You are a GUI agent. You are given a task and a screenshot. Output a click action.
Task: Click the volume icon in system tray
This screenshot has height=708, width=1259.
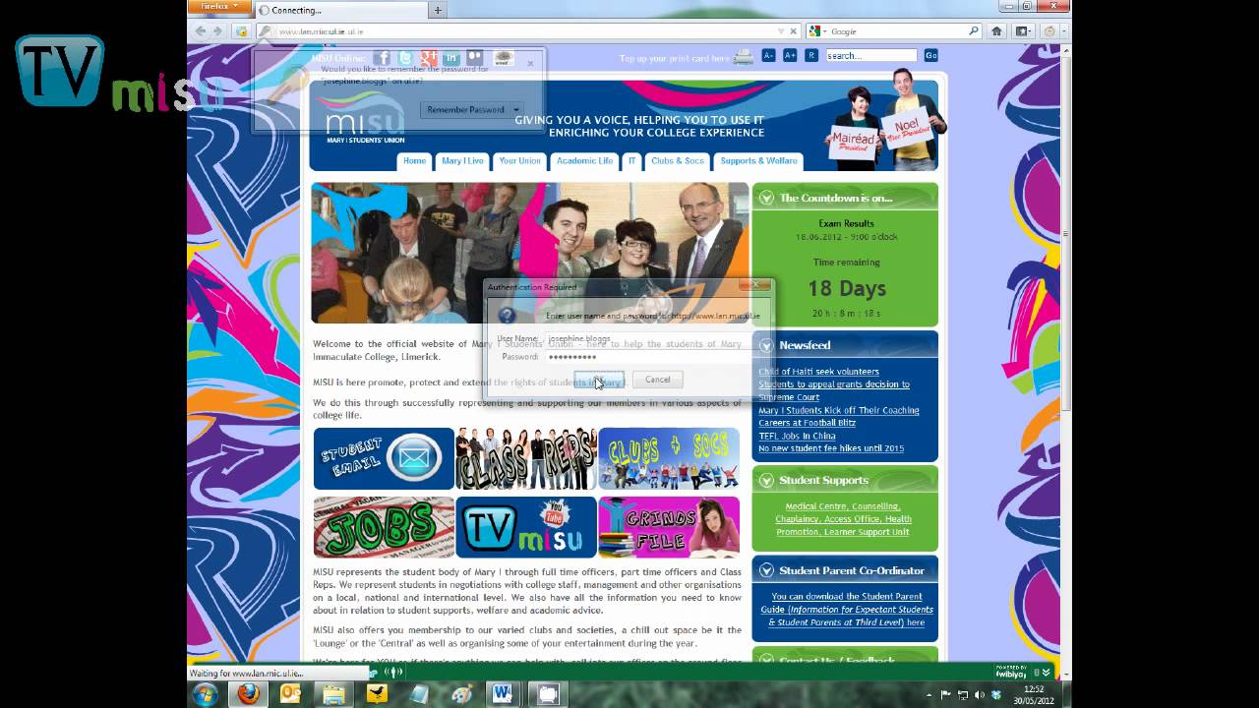point(979,694)
